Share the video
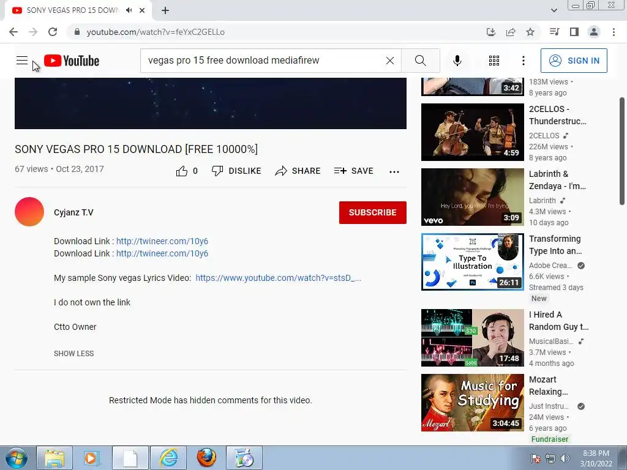627x470 pixels. [298, 171]
